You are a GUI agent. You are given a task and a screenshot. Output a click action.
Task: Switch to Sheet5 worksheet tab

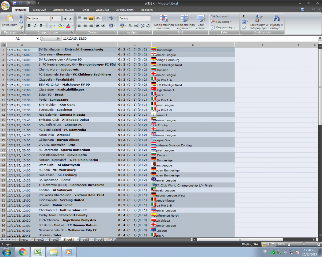point(84,240)
